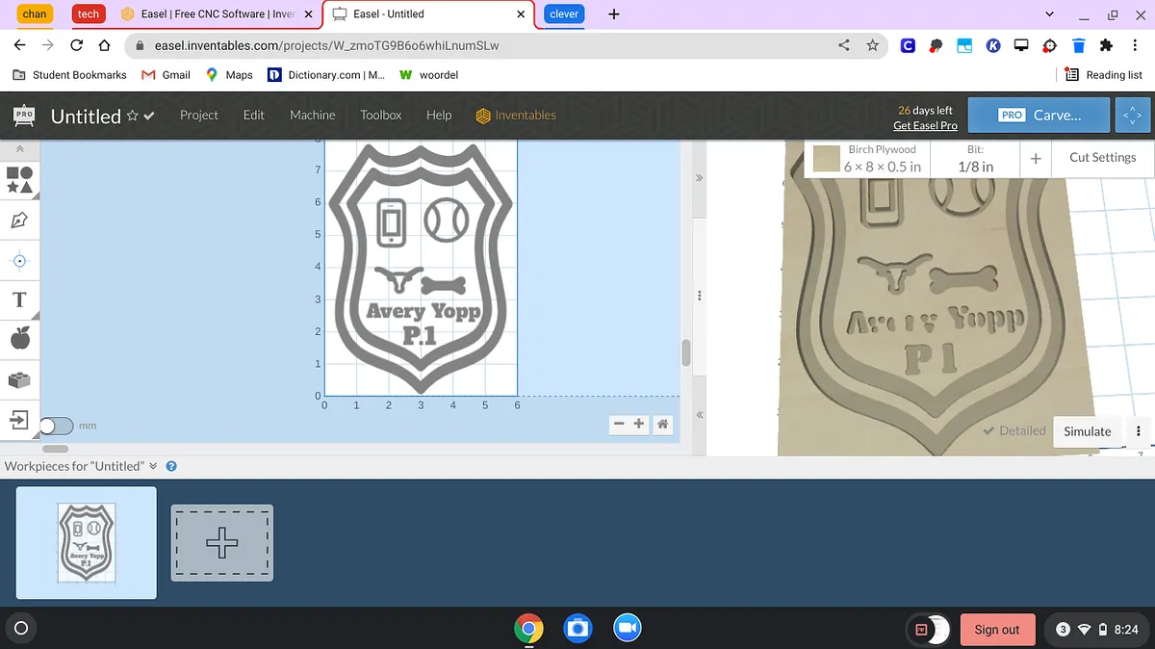The image size is (1155, 649).
Task: Collapse the left tool panel chevron
Action: [x=19, y=149]
